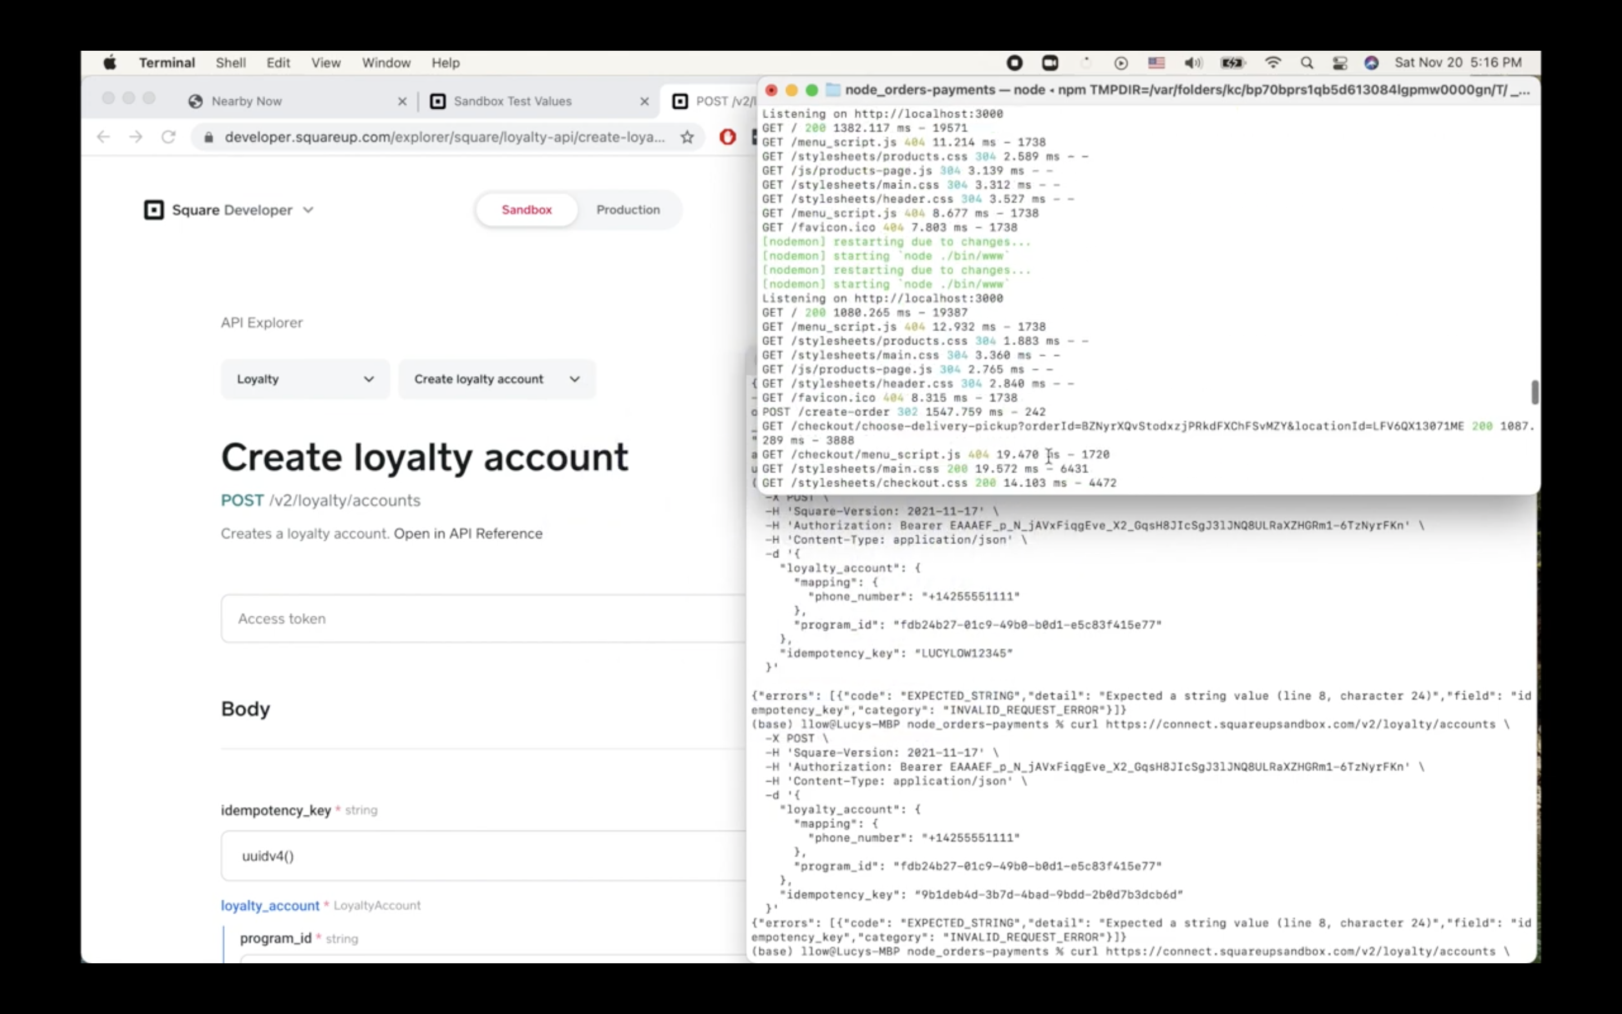Click the browser back arrow

click(x=103, y=137)
